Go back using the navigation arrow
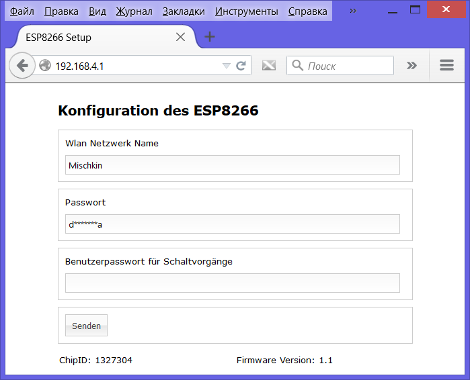The width and height of the screenshot is (470, 380). [22, 66]
